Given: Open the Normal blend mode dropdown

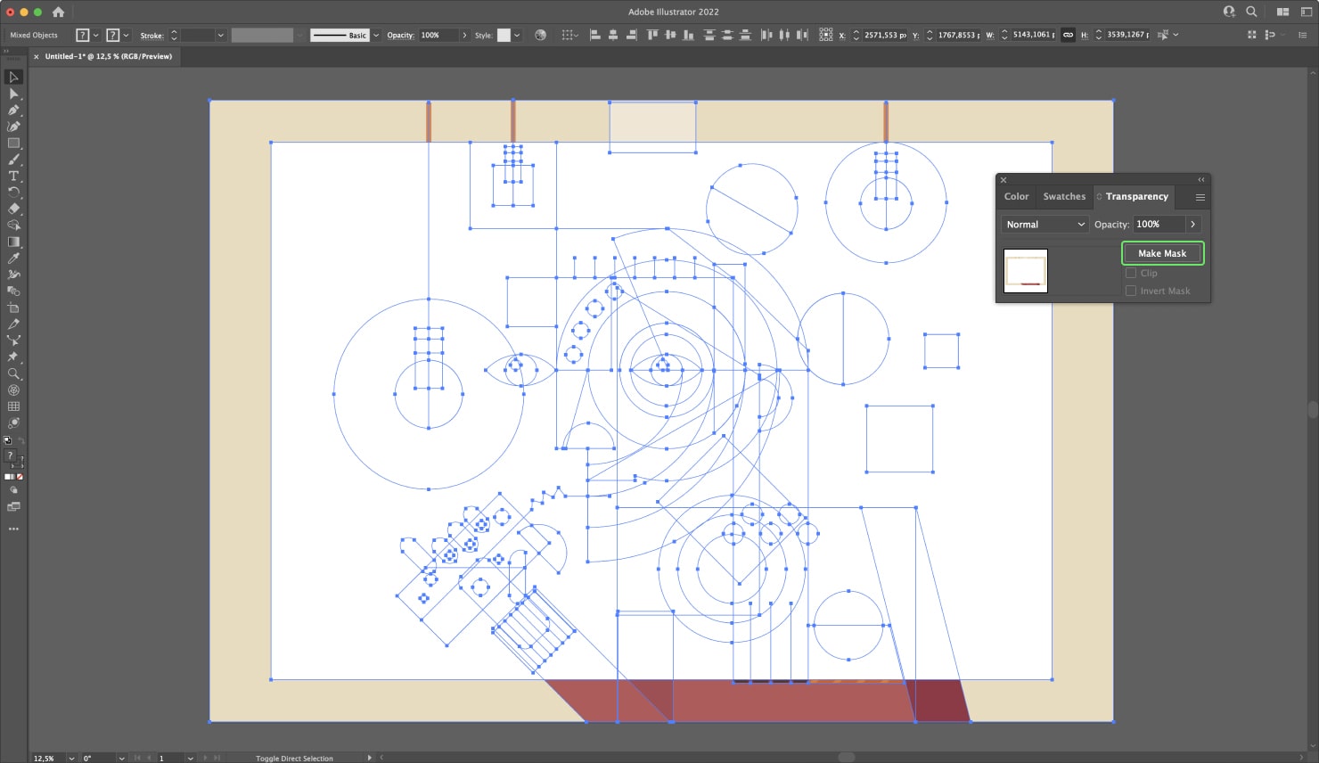Looking at the screenshot, I should (1045, 224).
